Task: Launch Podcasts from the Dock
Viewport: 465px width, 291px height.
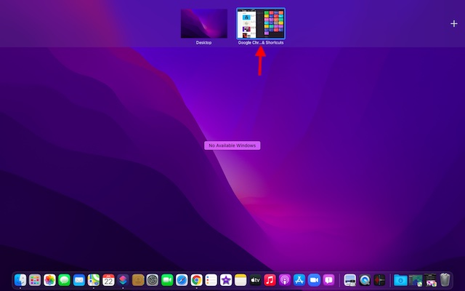Action: coord(285,279)
